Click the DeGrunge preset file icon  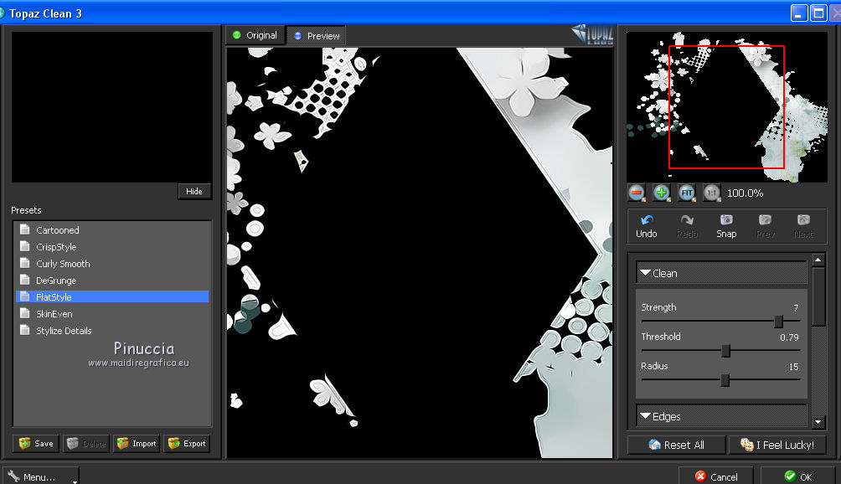coord(24,279)
